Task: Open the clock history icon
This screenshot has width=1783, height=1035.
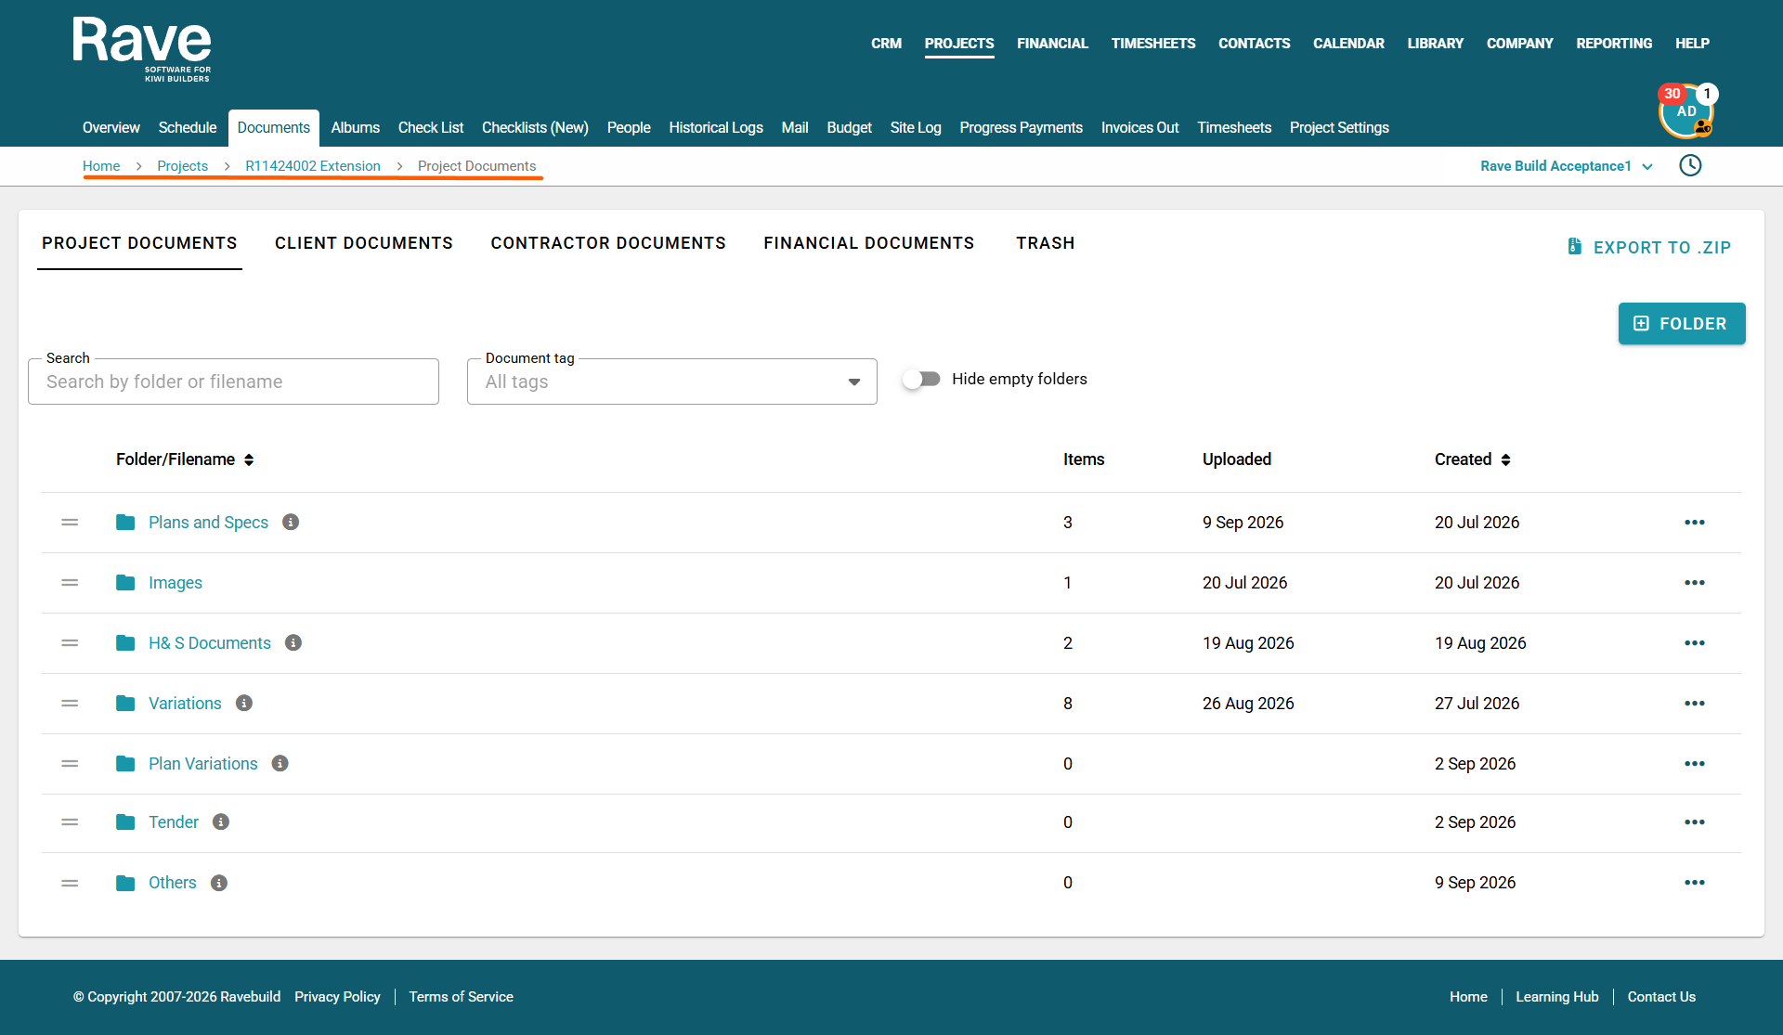Action: tap(1690, 165)
